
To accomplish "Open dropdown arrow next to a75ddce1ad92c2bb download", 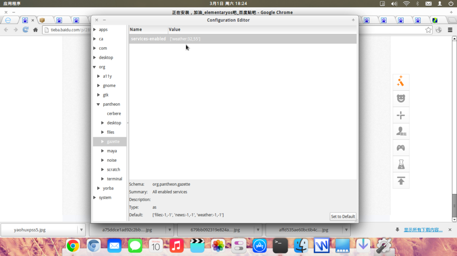I will point(170,230).
